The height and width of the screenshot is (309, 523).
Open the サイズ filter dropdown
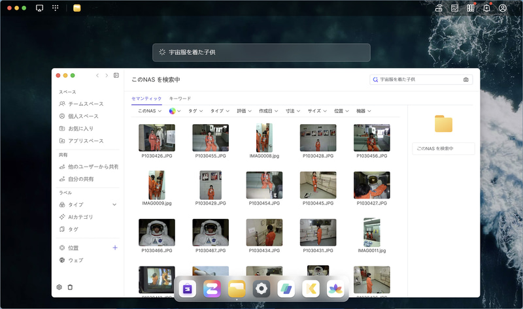pos(317,111)
